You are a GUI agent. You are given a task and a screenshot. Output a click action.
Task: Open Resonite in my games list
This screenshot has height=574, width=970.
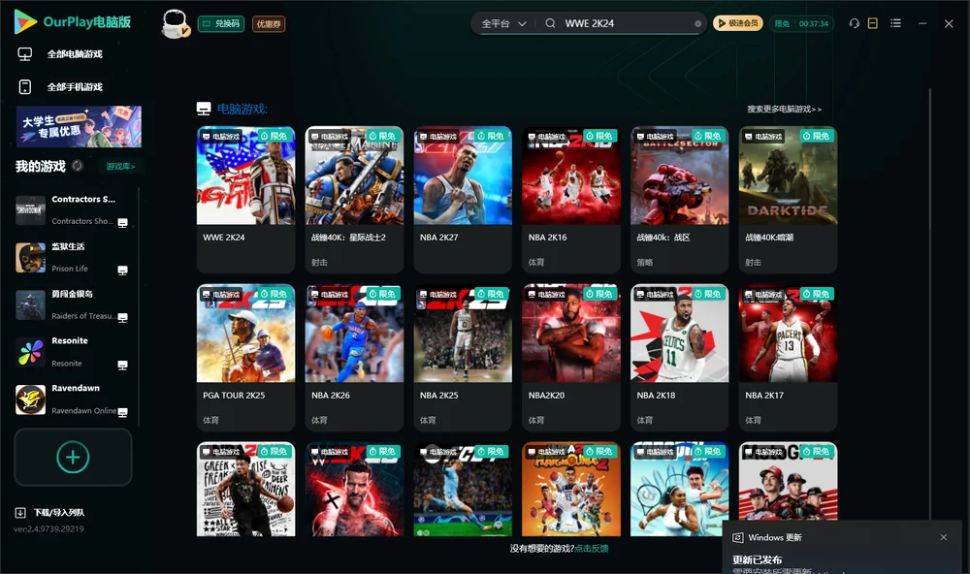point(72,353)
